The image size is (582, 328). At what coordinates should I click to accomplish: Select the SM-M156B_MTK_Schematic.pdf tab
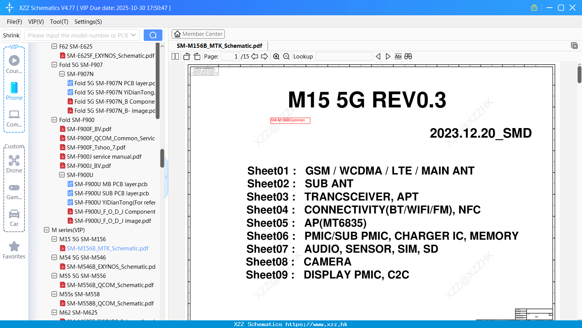click(x=219, y=46)
